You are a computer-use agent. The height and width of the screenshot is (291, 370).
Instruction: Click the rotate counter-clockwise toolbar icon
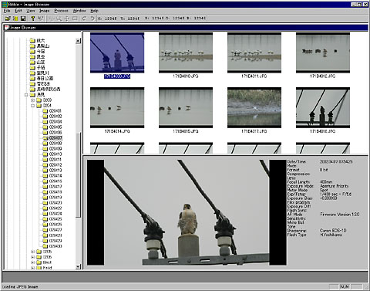point(92,19)
